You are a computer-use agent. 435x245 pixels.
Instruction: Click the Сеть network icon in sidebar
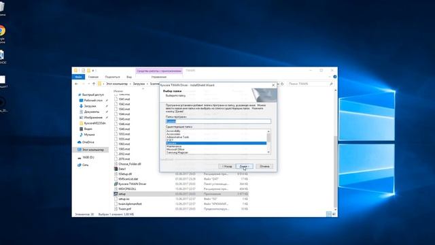point(80,165)
